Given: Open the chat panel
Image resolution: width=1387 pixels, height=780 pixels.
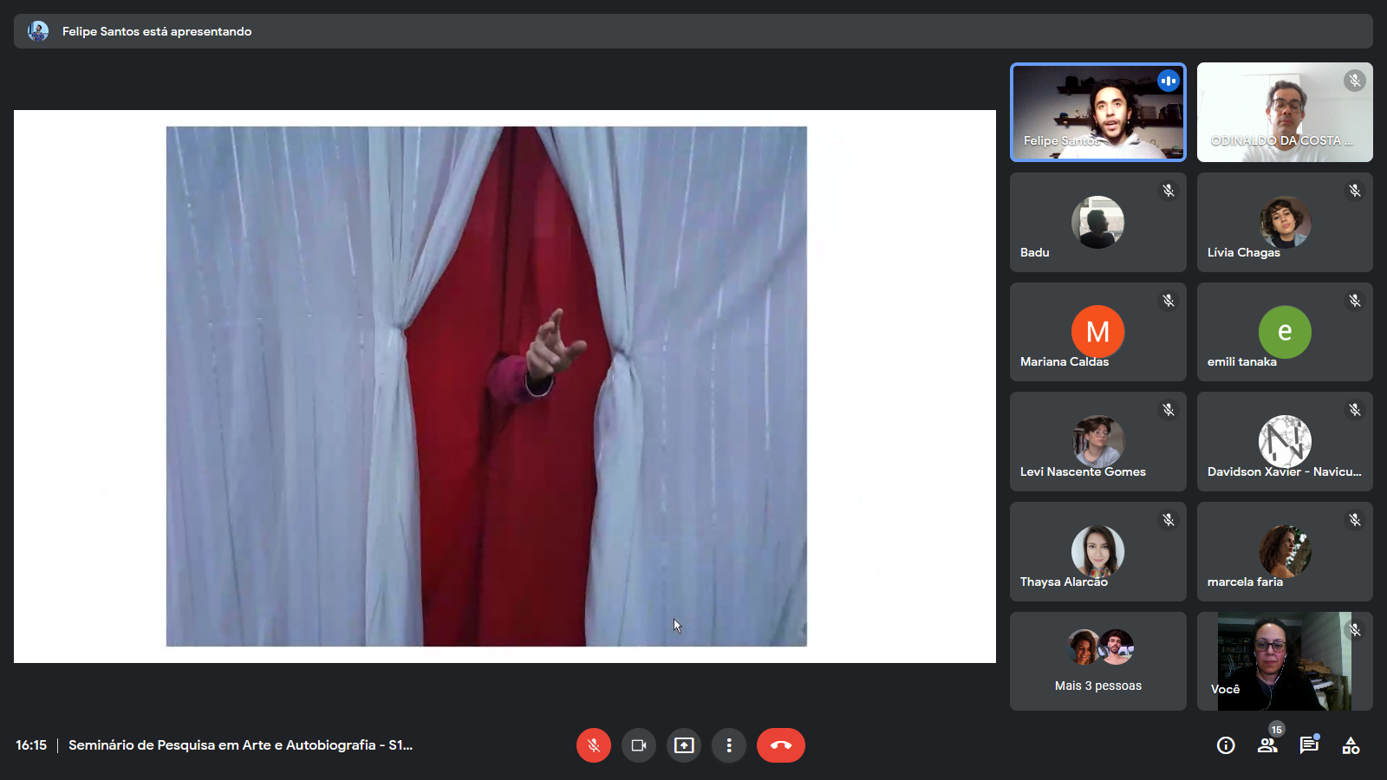Looking at the screenshot, I should click(x=1309, y=745).
